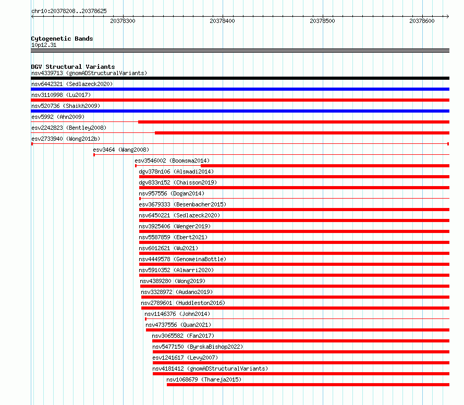464x405 pixels.
Task: Open nsv957556 (Dogan2014) label
Action: (172, 193)
